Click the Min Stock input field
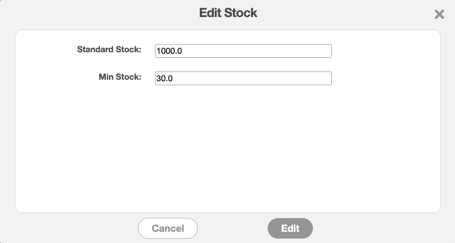455x243 pixels. [x=243, y=78]
